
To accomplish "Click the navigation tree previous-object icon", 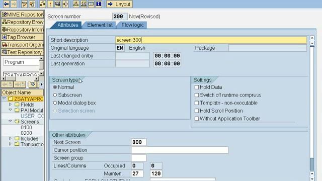I will click(7, 84).
